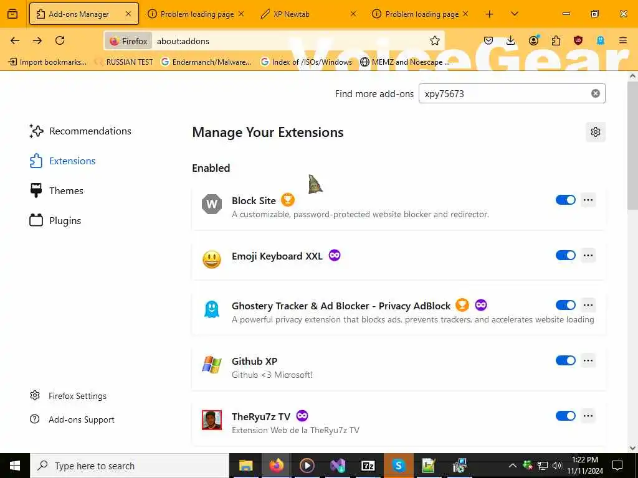Open Endermanch/Malware bookmark

pyautogui.click(x=206, y=62)
